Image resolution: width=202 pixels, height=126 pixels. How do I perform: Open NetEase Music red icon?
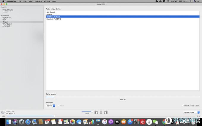(143, 122)
